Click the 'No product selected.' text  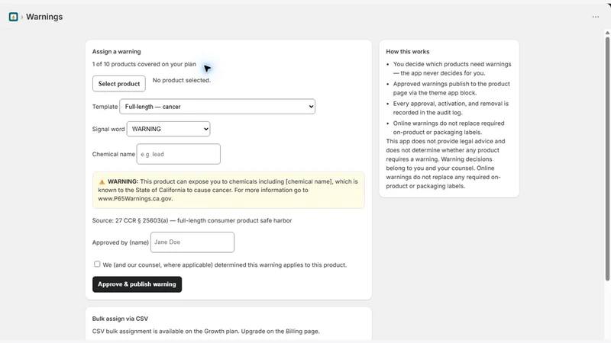pyautogui.click(x=182, y=80)
